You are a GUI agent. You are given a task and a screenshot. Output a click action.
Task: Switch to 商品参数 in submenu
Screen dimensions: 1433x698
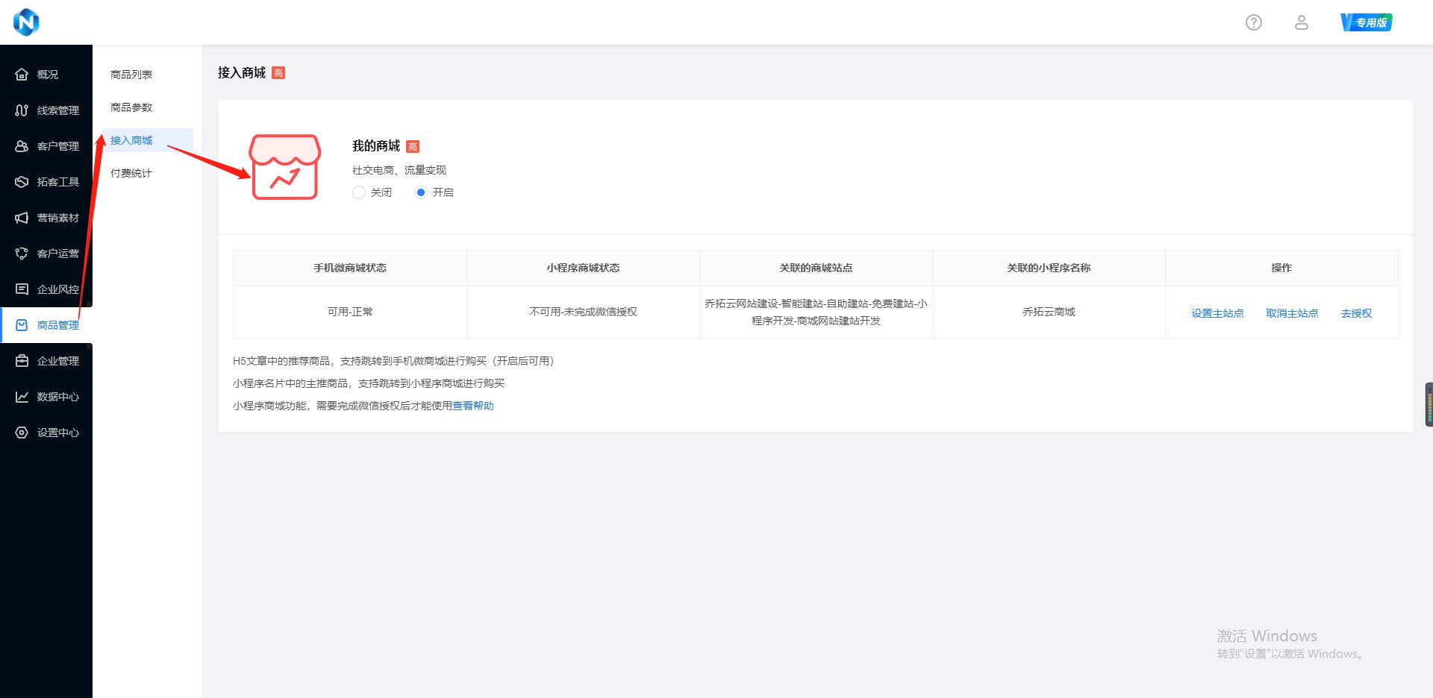pos(131,107)
